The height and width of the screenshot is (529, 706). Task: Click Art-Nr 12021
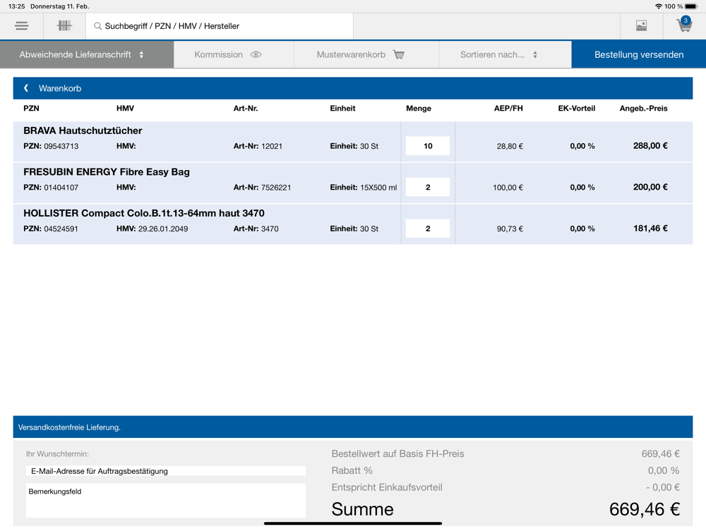tap(258, 146)
